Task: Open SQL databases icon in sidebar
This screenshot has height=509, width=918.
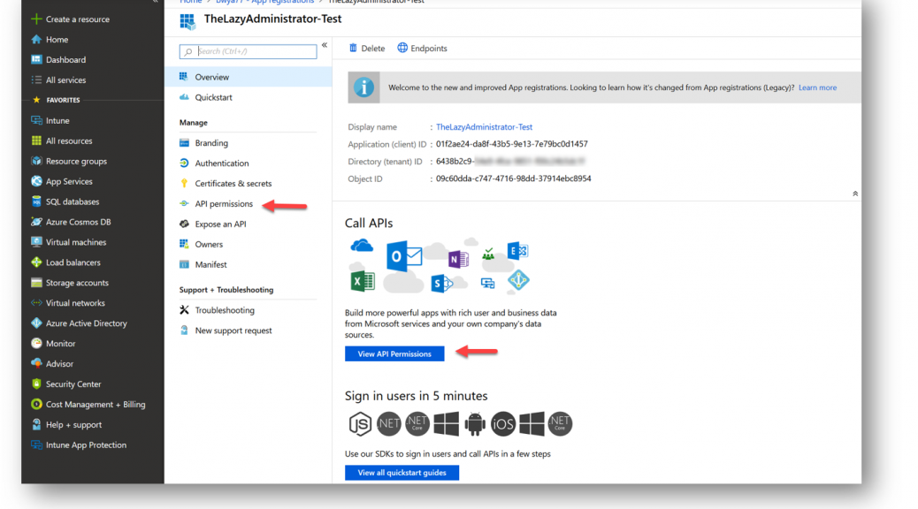Action: (x=36, y=201)
